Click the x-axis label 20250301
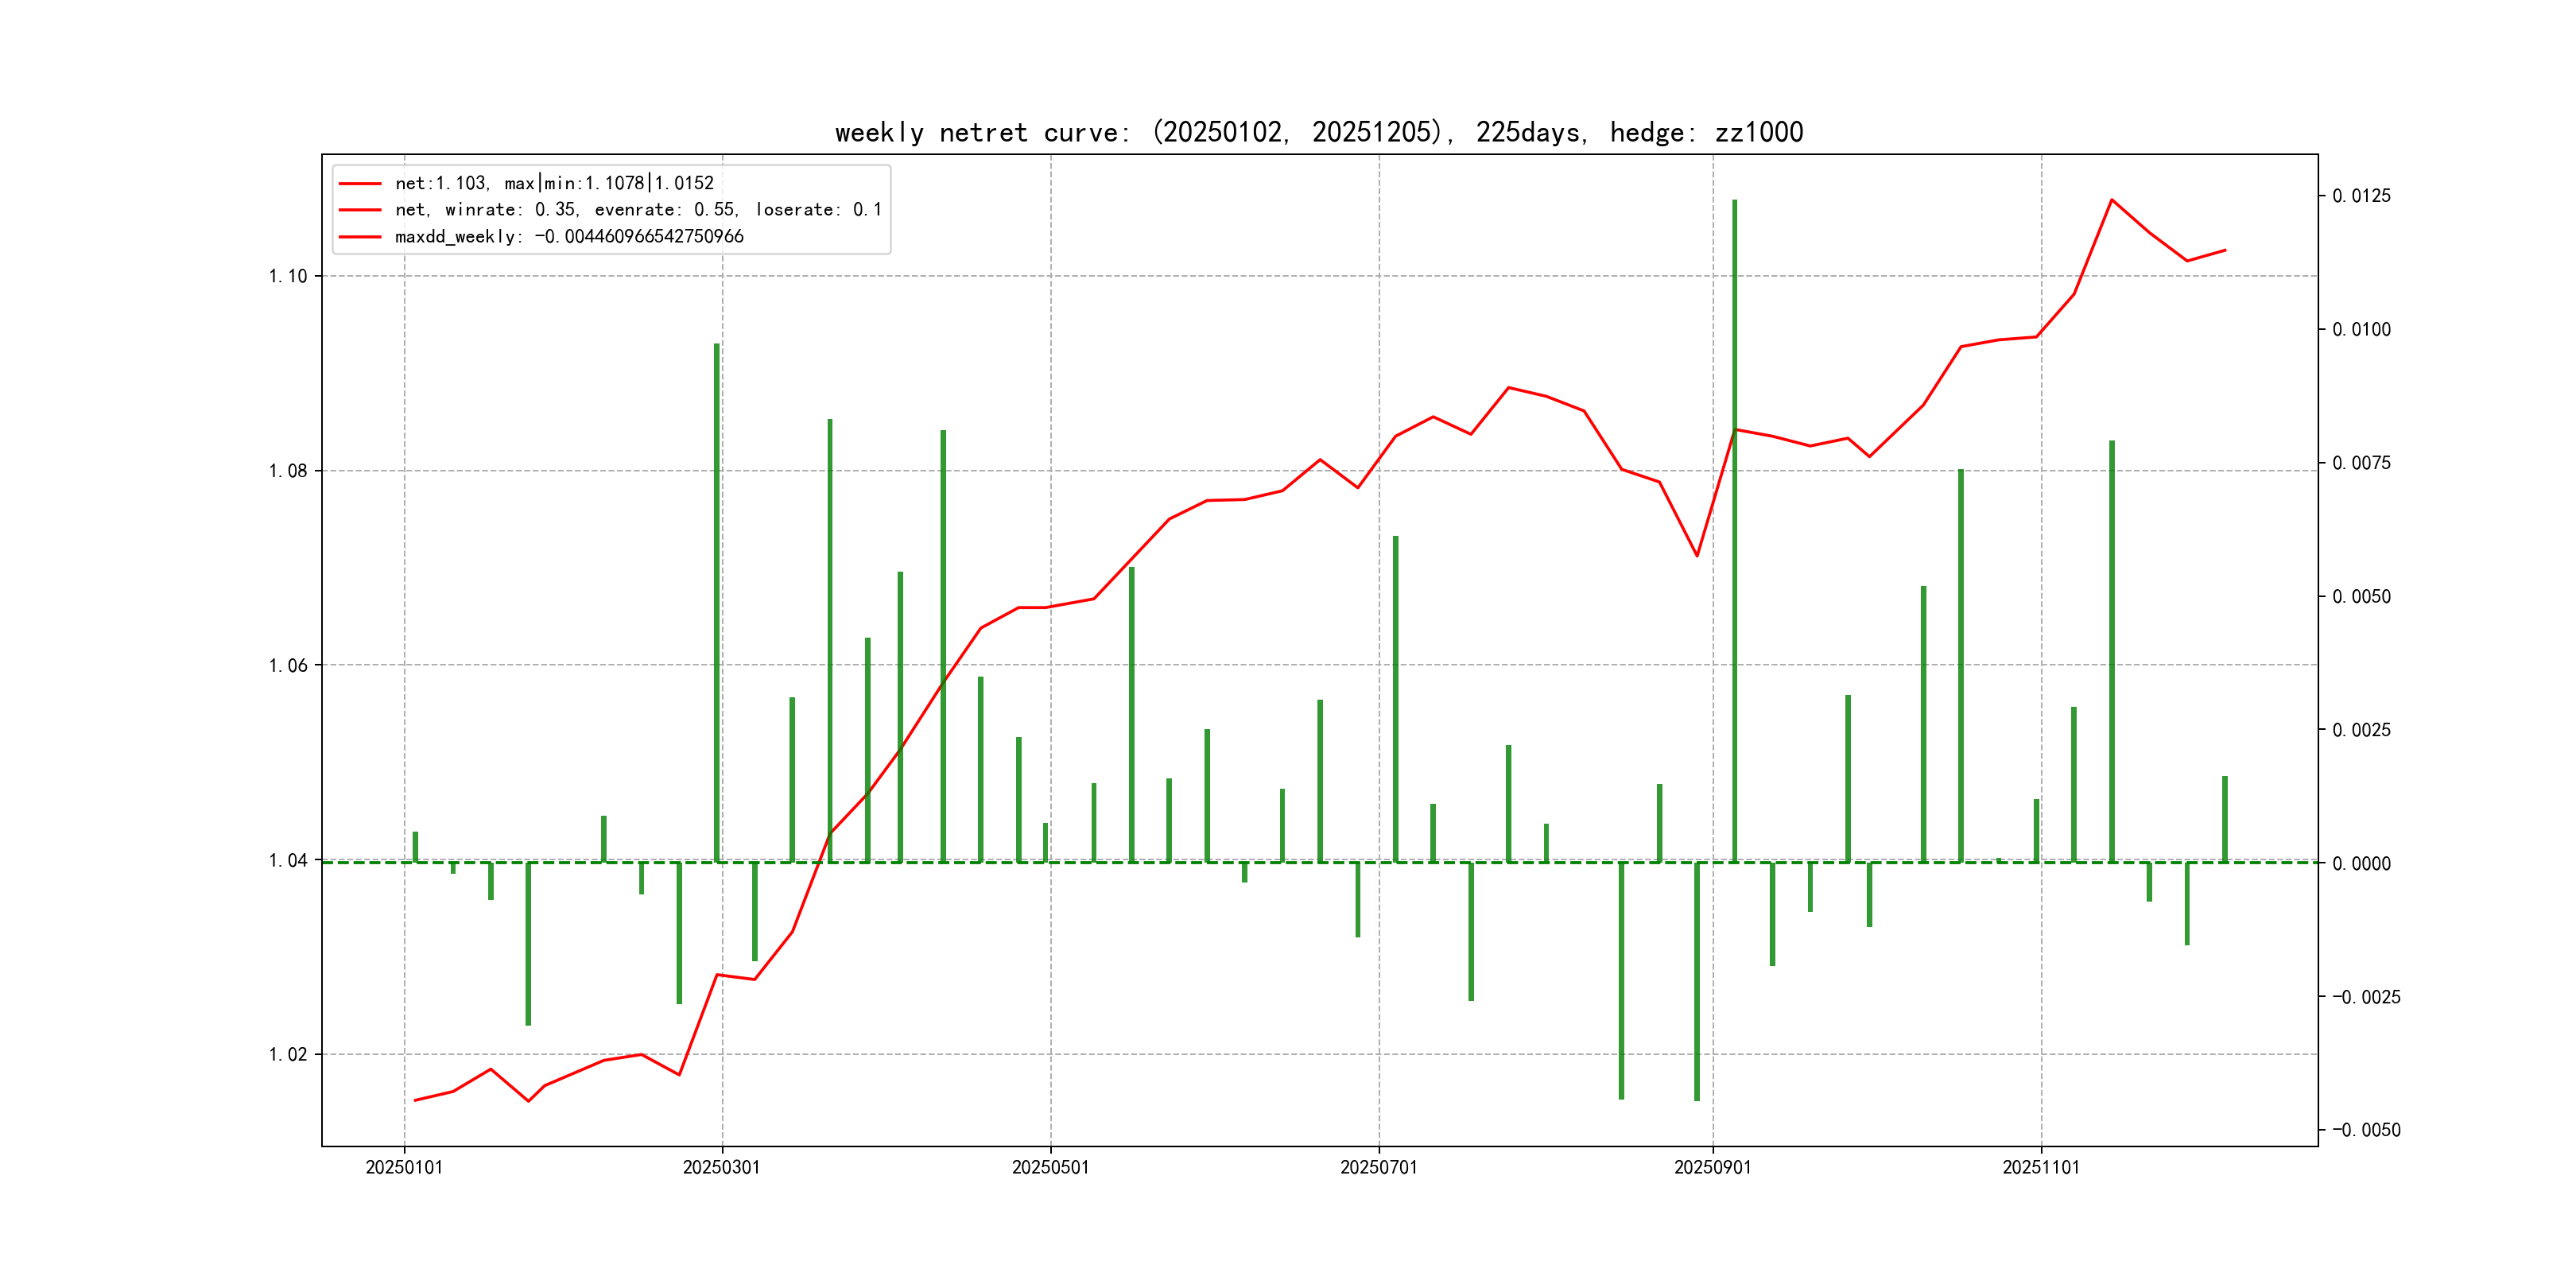Image resolution: width=2576 pixels, height=1288 pixels. tap(721, 1167)
